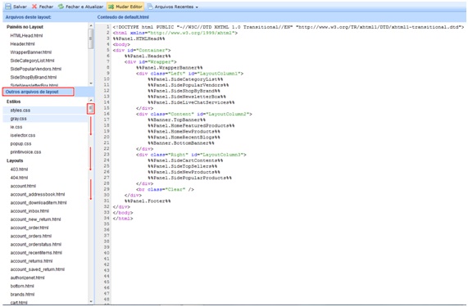Click Painéis no Layout heading
Viewport: 468px width, 307px height.
coord(25,27)
